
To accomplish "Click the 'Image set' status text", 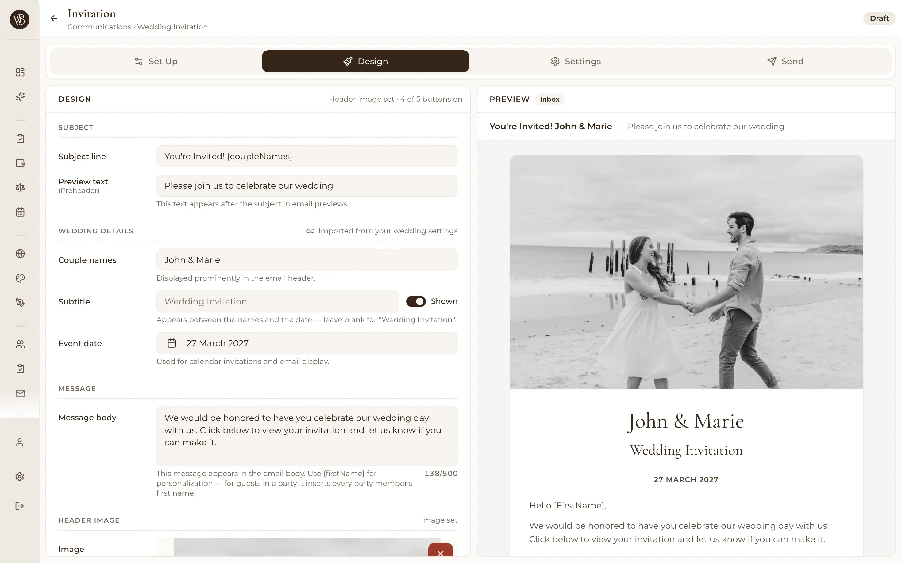I will [439, 520].
